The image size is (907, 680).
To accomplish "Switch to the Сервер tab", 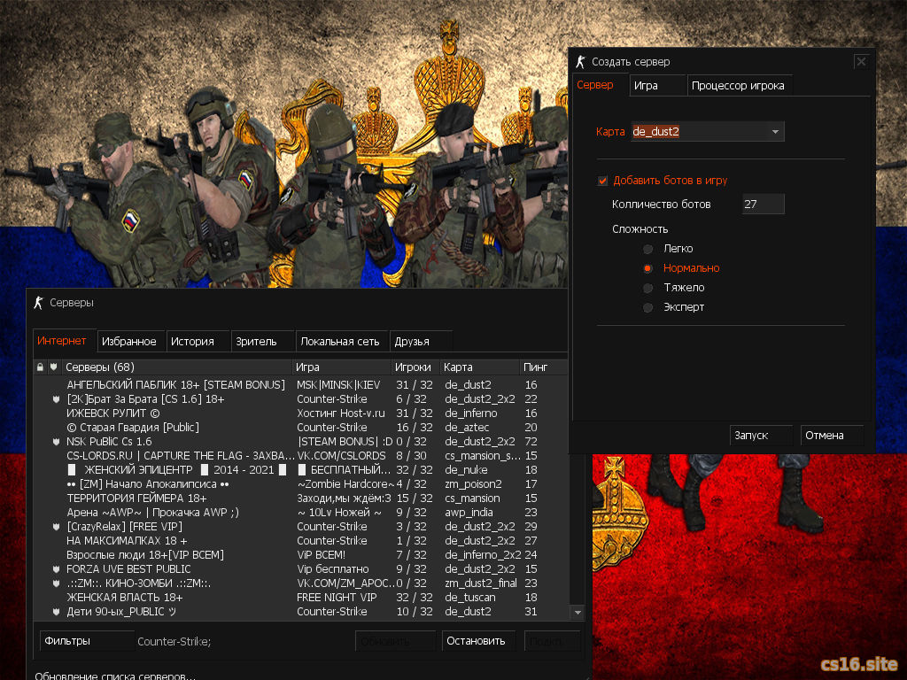I will (x=600, y=85).
